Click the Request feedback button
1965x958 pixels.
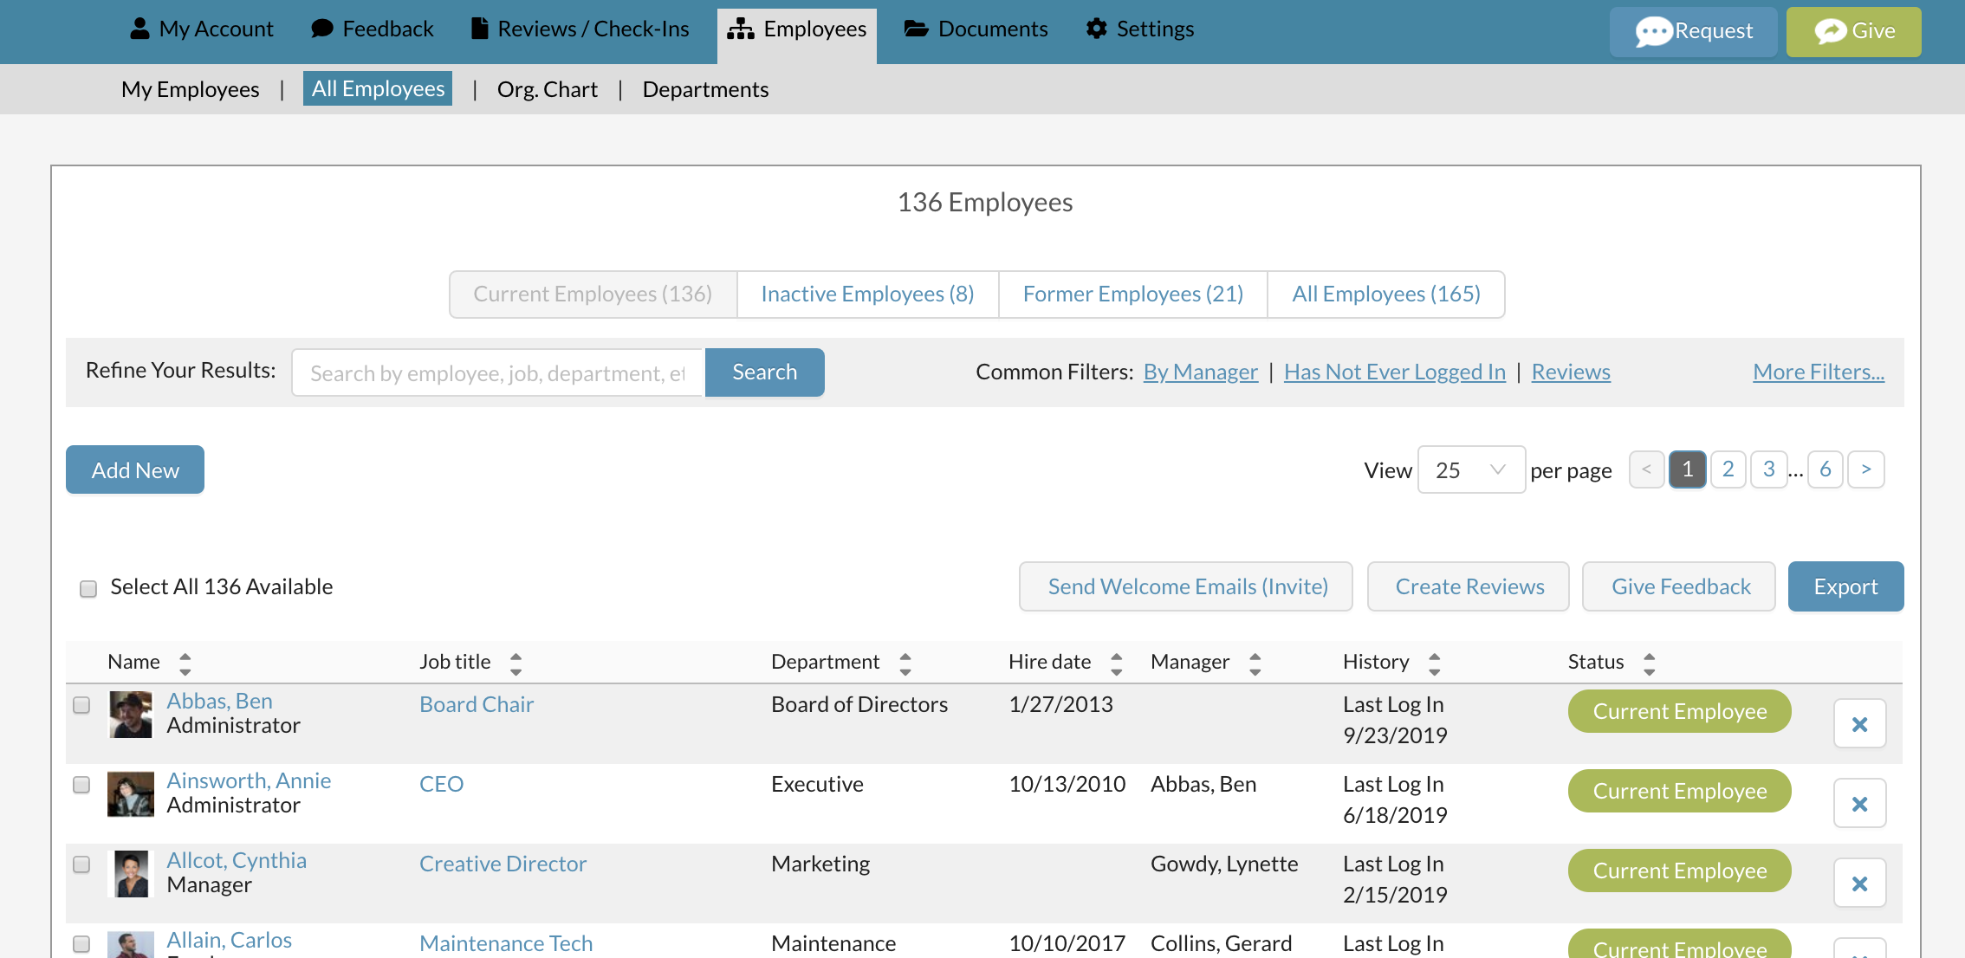click(x=1694, y=32)
